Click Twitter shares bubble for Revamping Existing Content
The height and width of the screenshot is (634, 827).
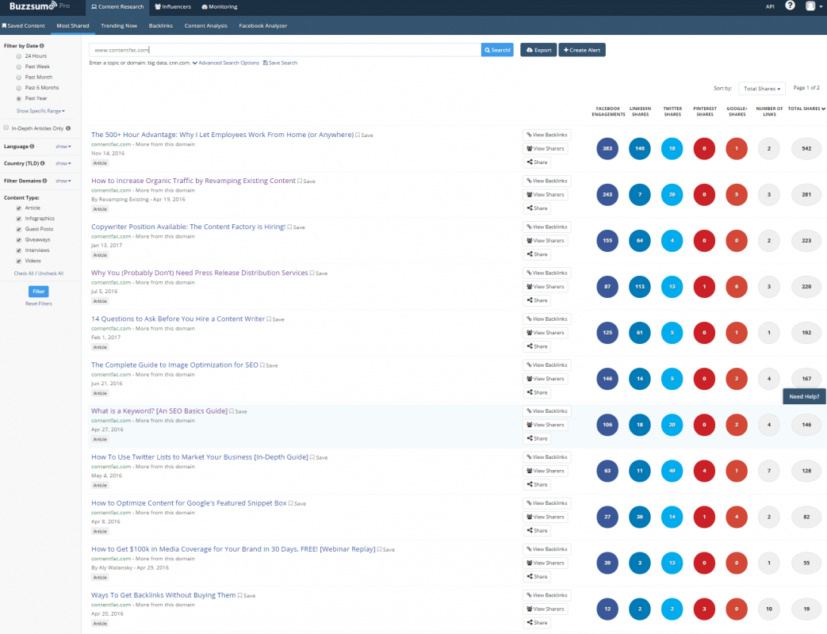[x=672, y=194]
